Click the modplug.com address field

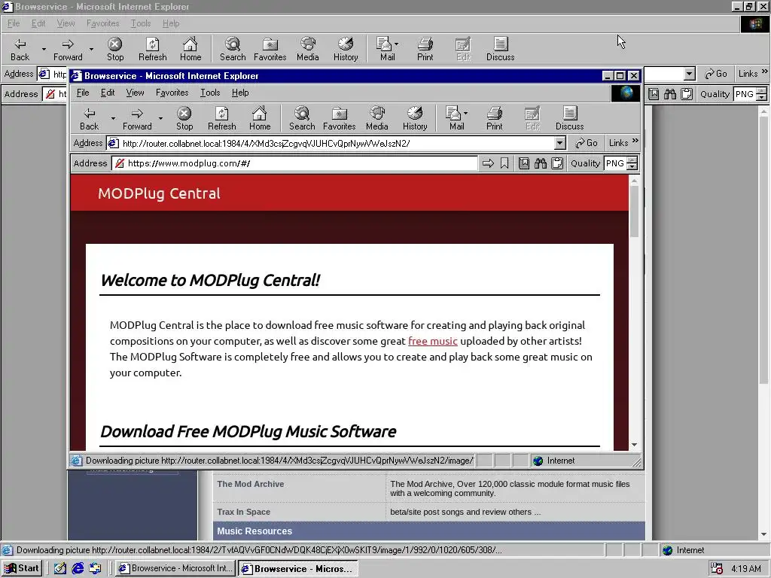[x=295, y=163]
